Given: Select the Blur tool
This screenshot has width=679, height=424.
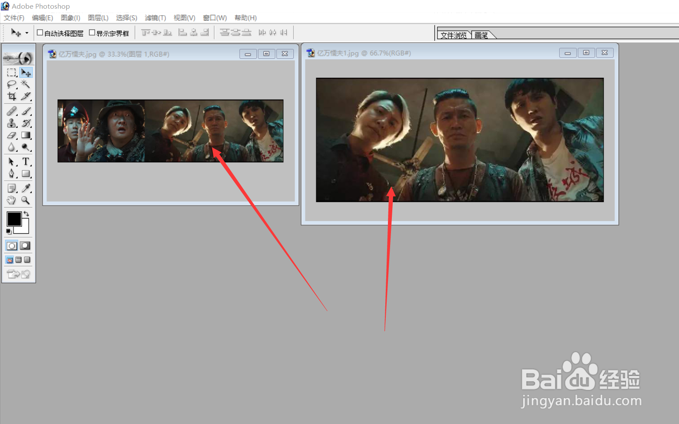Looking at the screenshot, I should coord(12,147).
